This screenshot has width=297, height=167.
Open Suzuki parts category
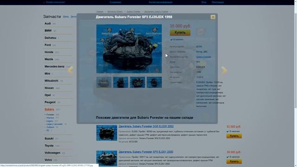pyautogui.click(x=49, y=139)
